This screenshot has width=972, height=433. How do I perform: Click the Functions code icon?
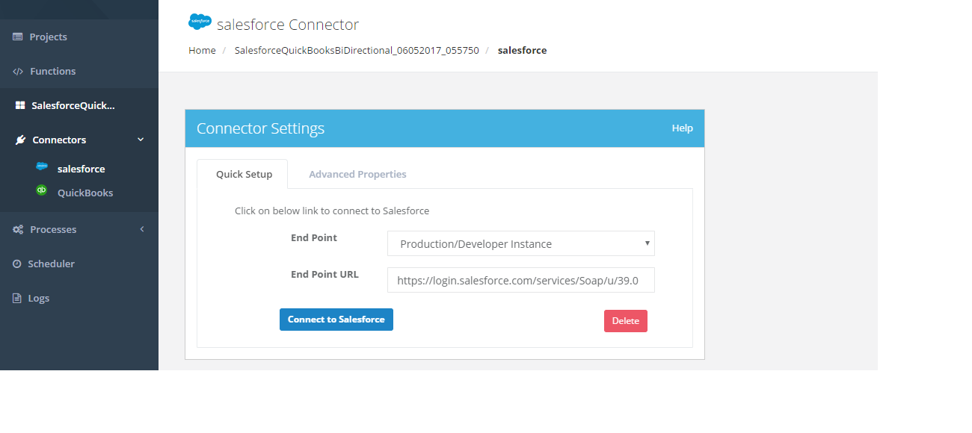pos(18,72)
